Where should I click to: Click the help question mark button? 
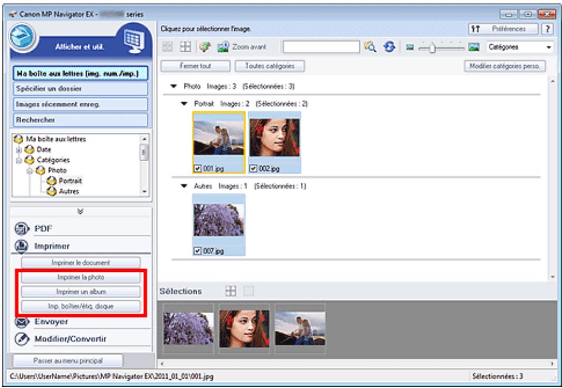pyautogui.click(x=548, y=29)
